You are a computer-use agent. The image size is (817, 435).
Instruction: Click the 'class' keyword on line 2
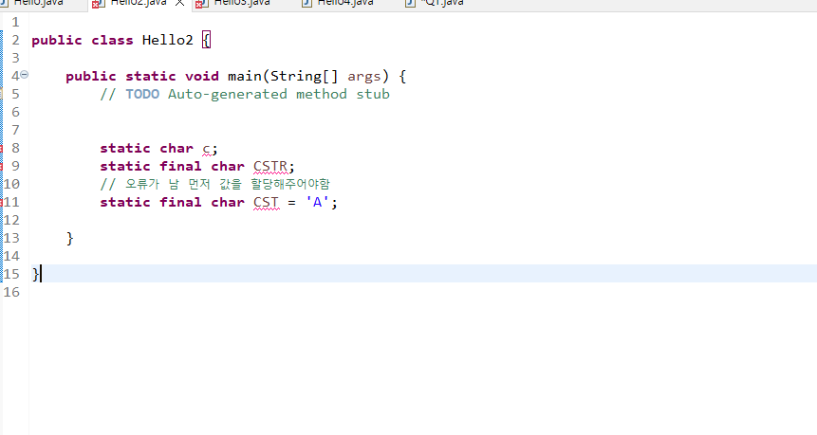tap(112, 40)
